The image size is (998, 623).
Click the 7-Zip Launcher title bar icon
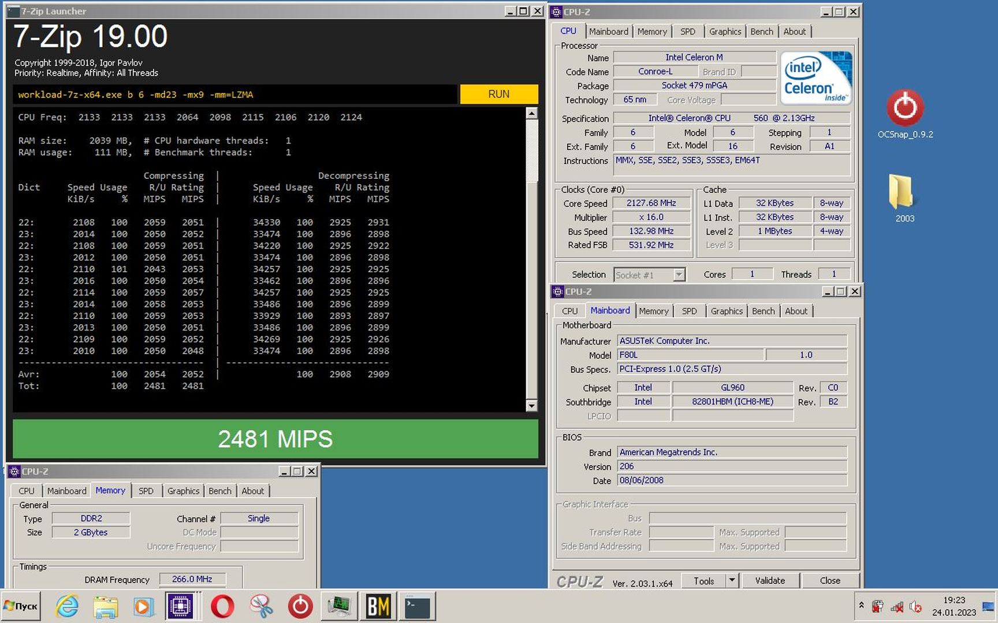click(x=13, y=11)
